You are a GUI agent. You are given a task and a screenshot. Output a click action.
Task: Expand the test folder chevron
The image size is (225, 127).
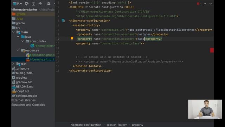point(13,64)
